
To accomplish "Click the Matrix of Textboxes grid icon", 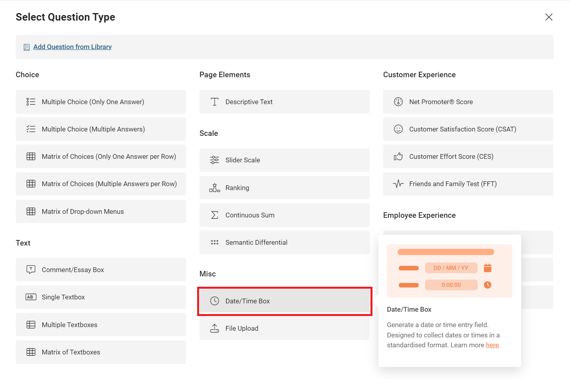I will (x=31, y=352).
